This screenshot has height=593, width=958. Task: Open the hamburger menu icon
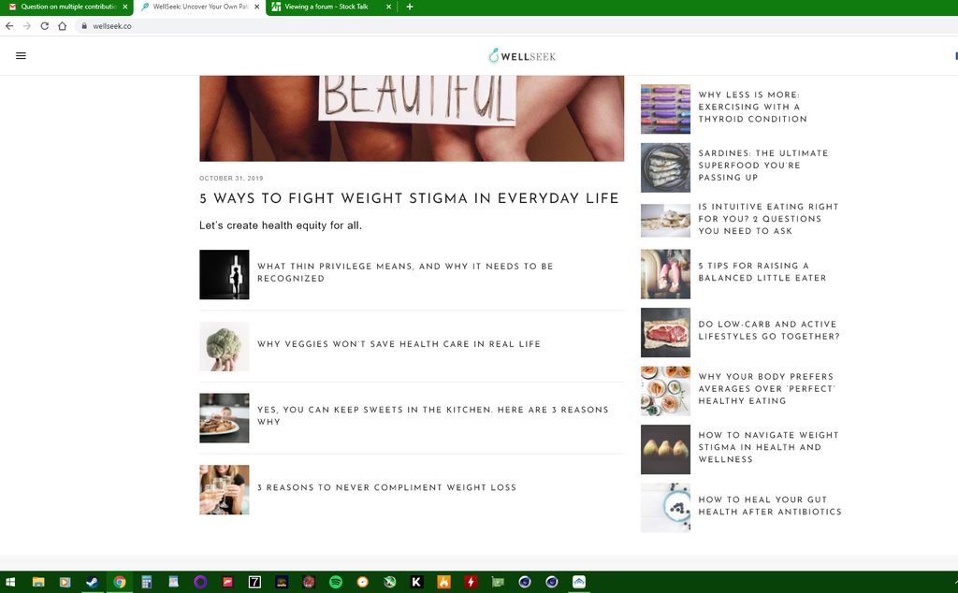[21, 55]
